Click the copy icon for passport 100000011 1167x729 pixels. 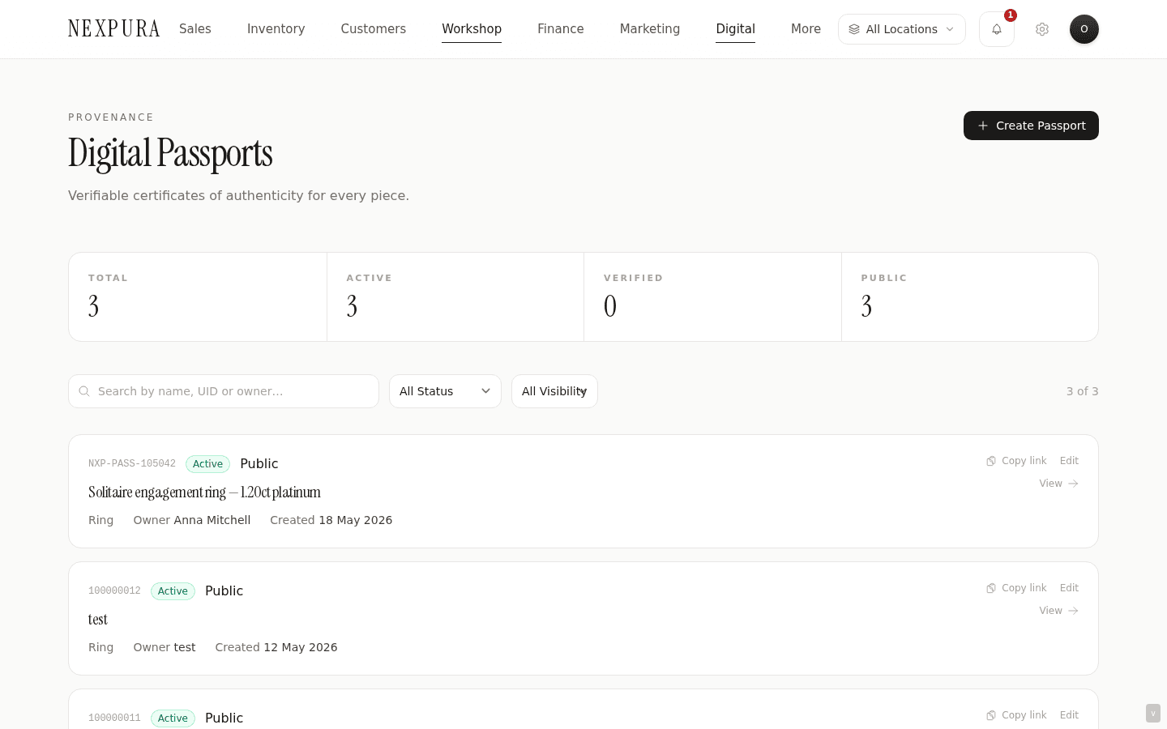991,715
